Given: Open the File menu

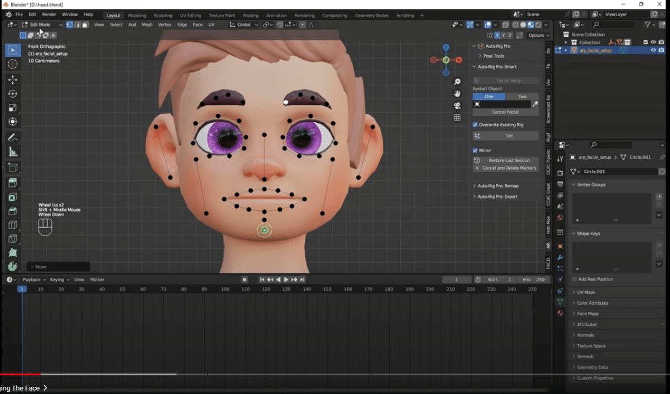Looking at the screenshot, I should pos(19,15).
